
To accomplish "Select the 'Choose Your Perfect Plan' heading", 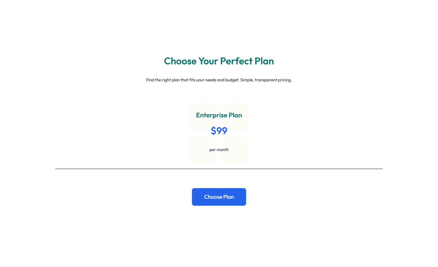I will [219, 61].
